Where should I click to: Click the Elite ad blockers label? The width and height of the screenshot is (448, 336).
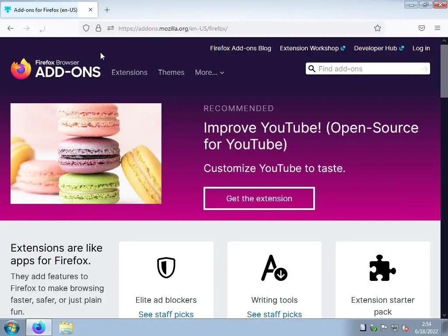tap(166, 300)
